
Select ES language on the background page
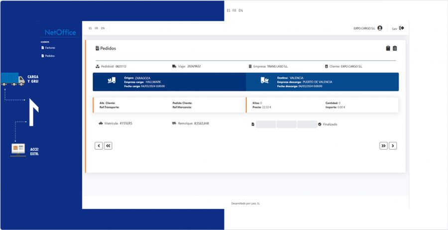coord(228,10)
